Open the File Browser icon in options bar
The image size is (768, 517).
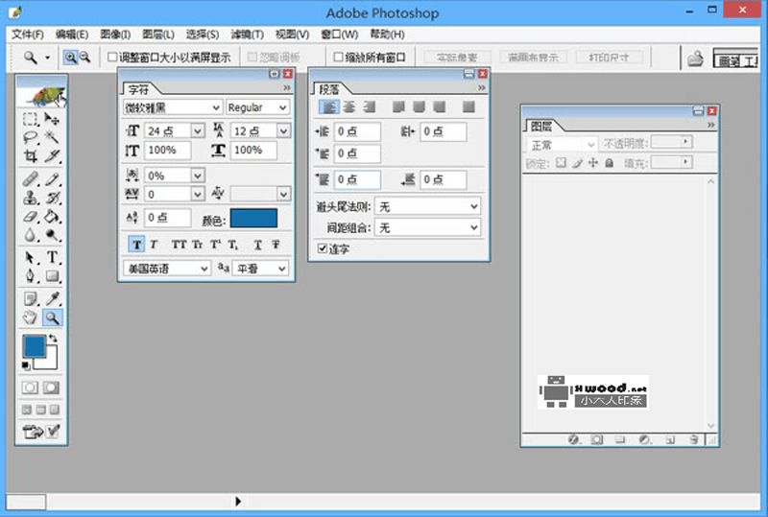(x=695, y=59)
